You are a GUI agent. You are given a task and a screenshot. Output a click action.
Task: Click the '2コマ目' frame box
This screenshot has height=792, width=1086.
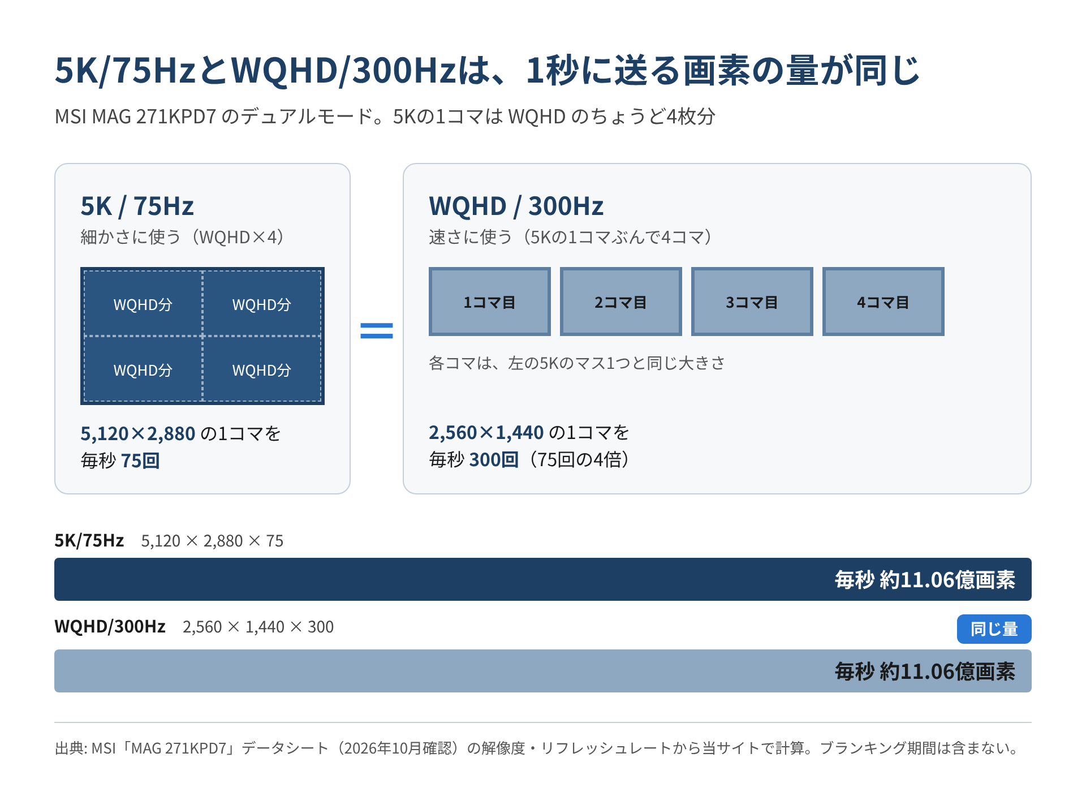[x=621, y=302]
